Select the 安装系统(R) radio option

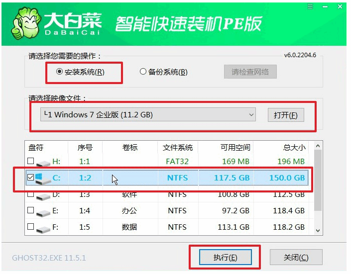[80, 72]
